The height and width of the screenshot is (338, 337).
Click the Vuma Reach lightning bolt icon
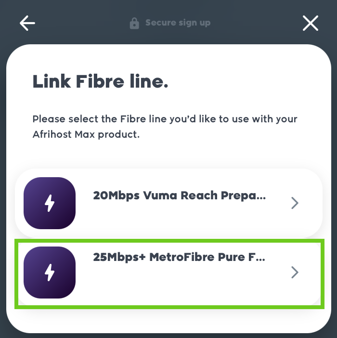(x=50, y=203)
